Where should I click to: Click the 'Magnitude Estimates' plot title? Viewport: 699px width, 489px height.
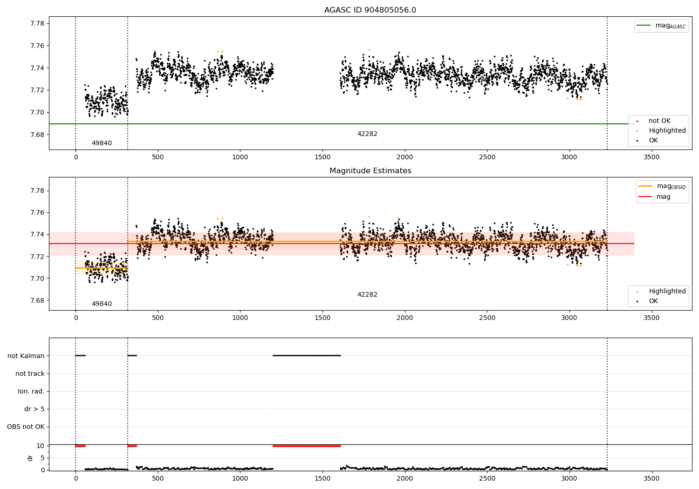tap(370, 171)
